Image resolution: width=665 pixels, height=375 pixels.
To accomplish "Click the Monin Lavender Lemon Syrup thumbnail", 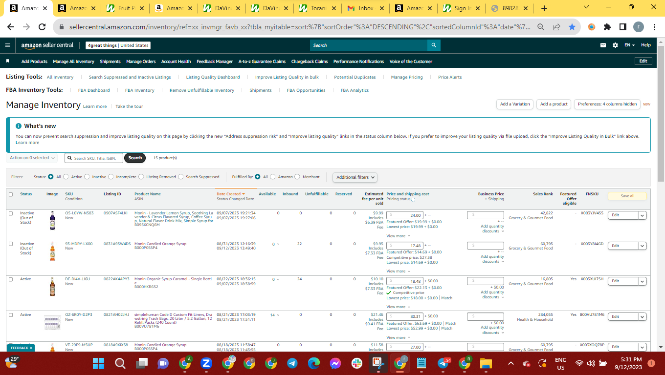I will [52, 221].
